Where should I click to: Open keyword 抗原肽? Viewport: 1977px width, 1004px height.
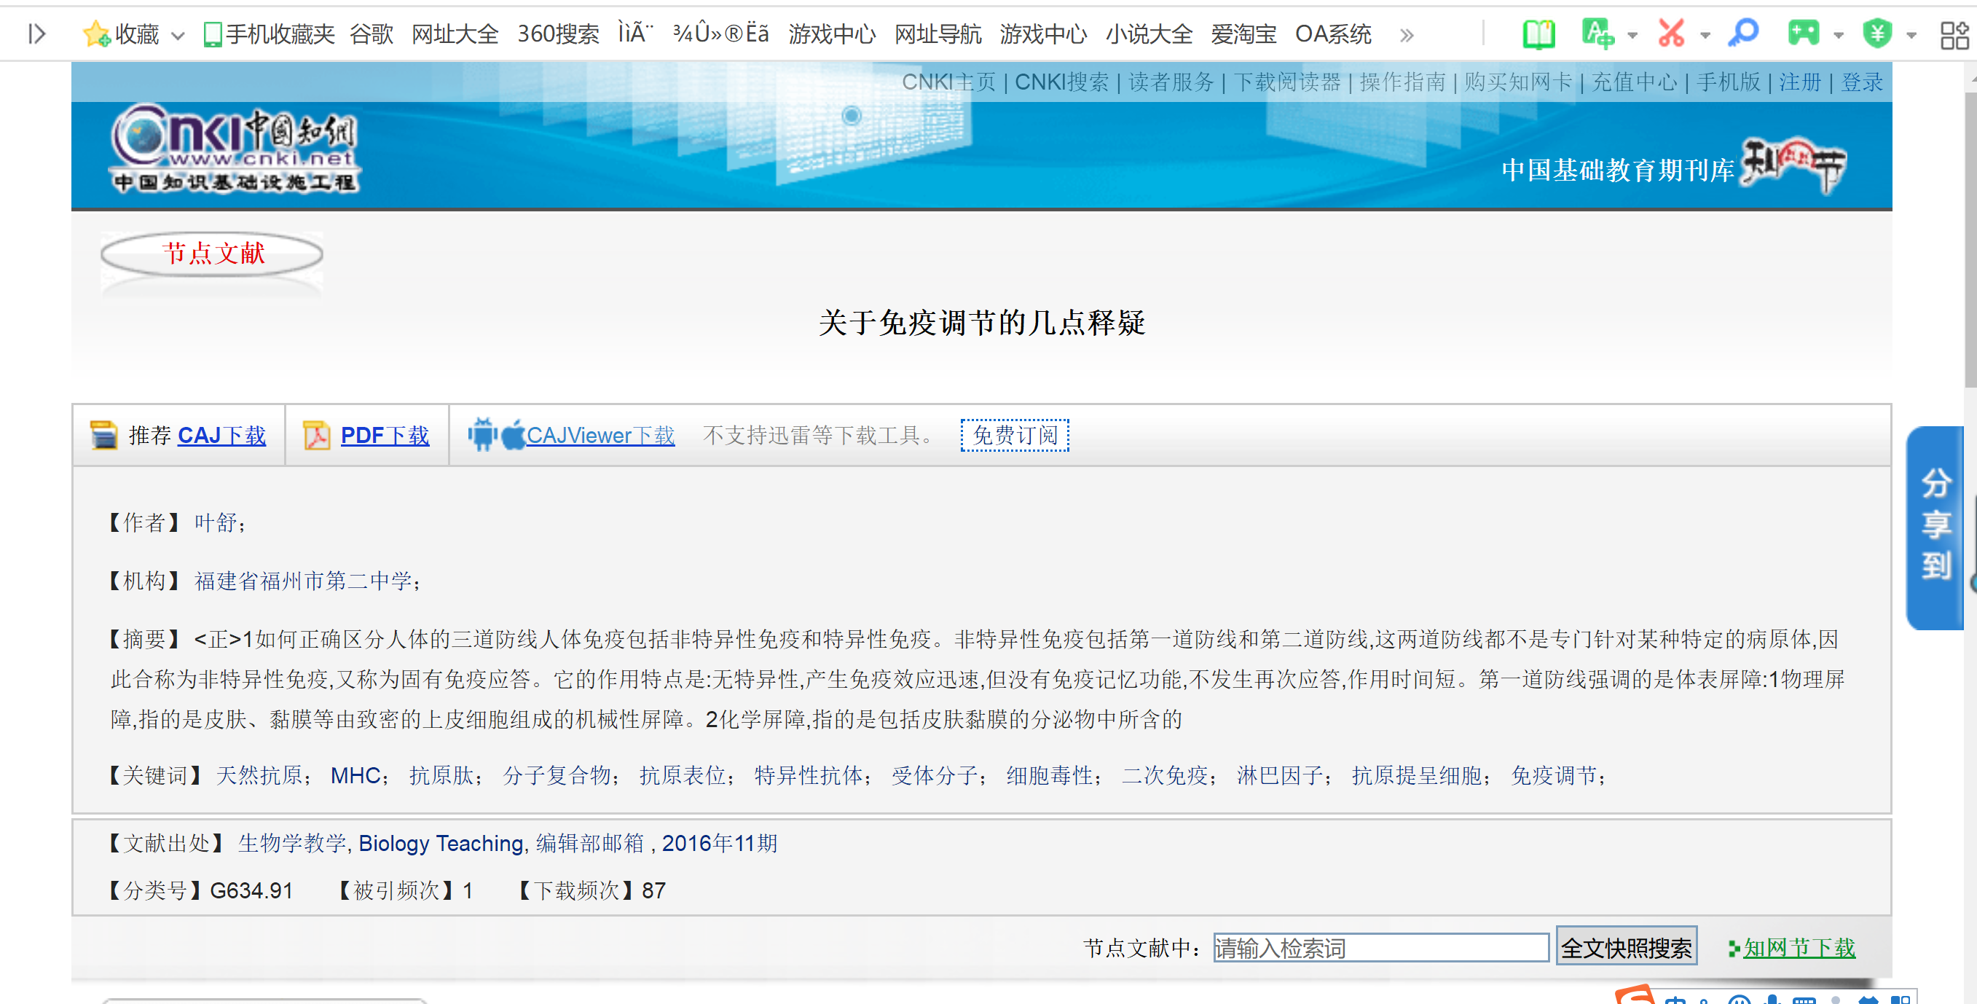[x=441, y=775]
